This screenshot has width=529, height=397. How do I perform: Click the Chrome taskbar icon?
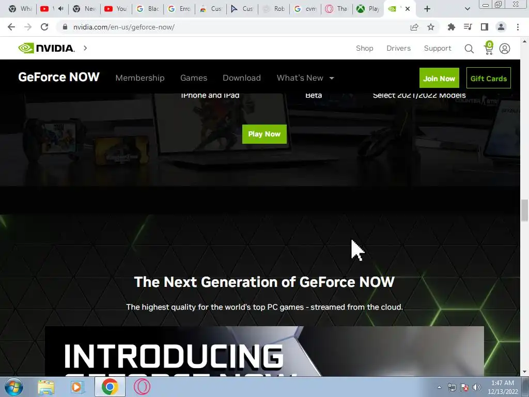110,387
